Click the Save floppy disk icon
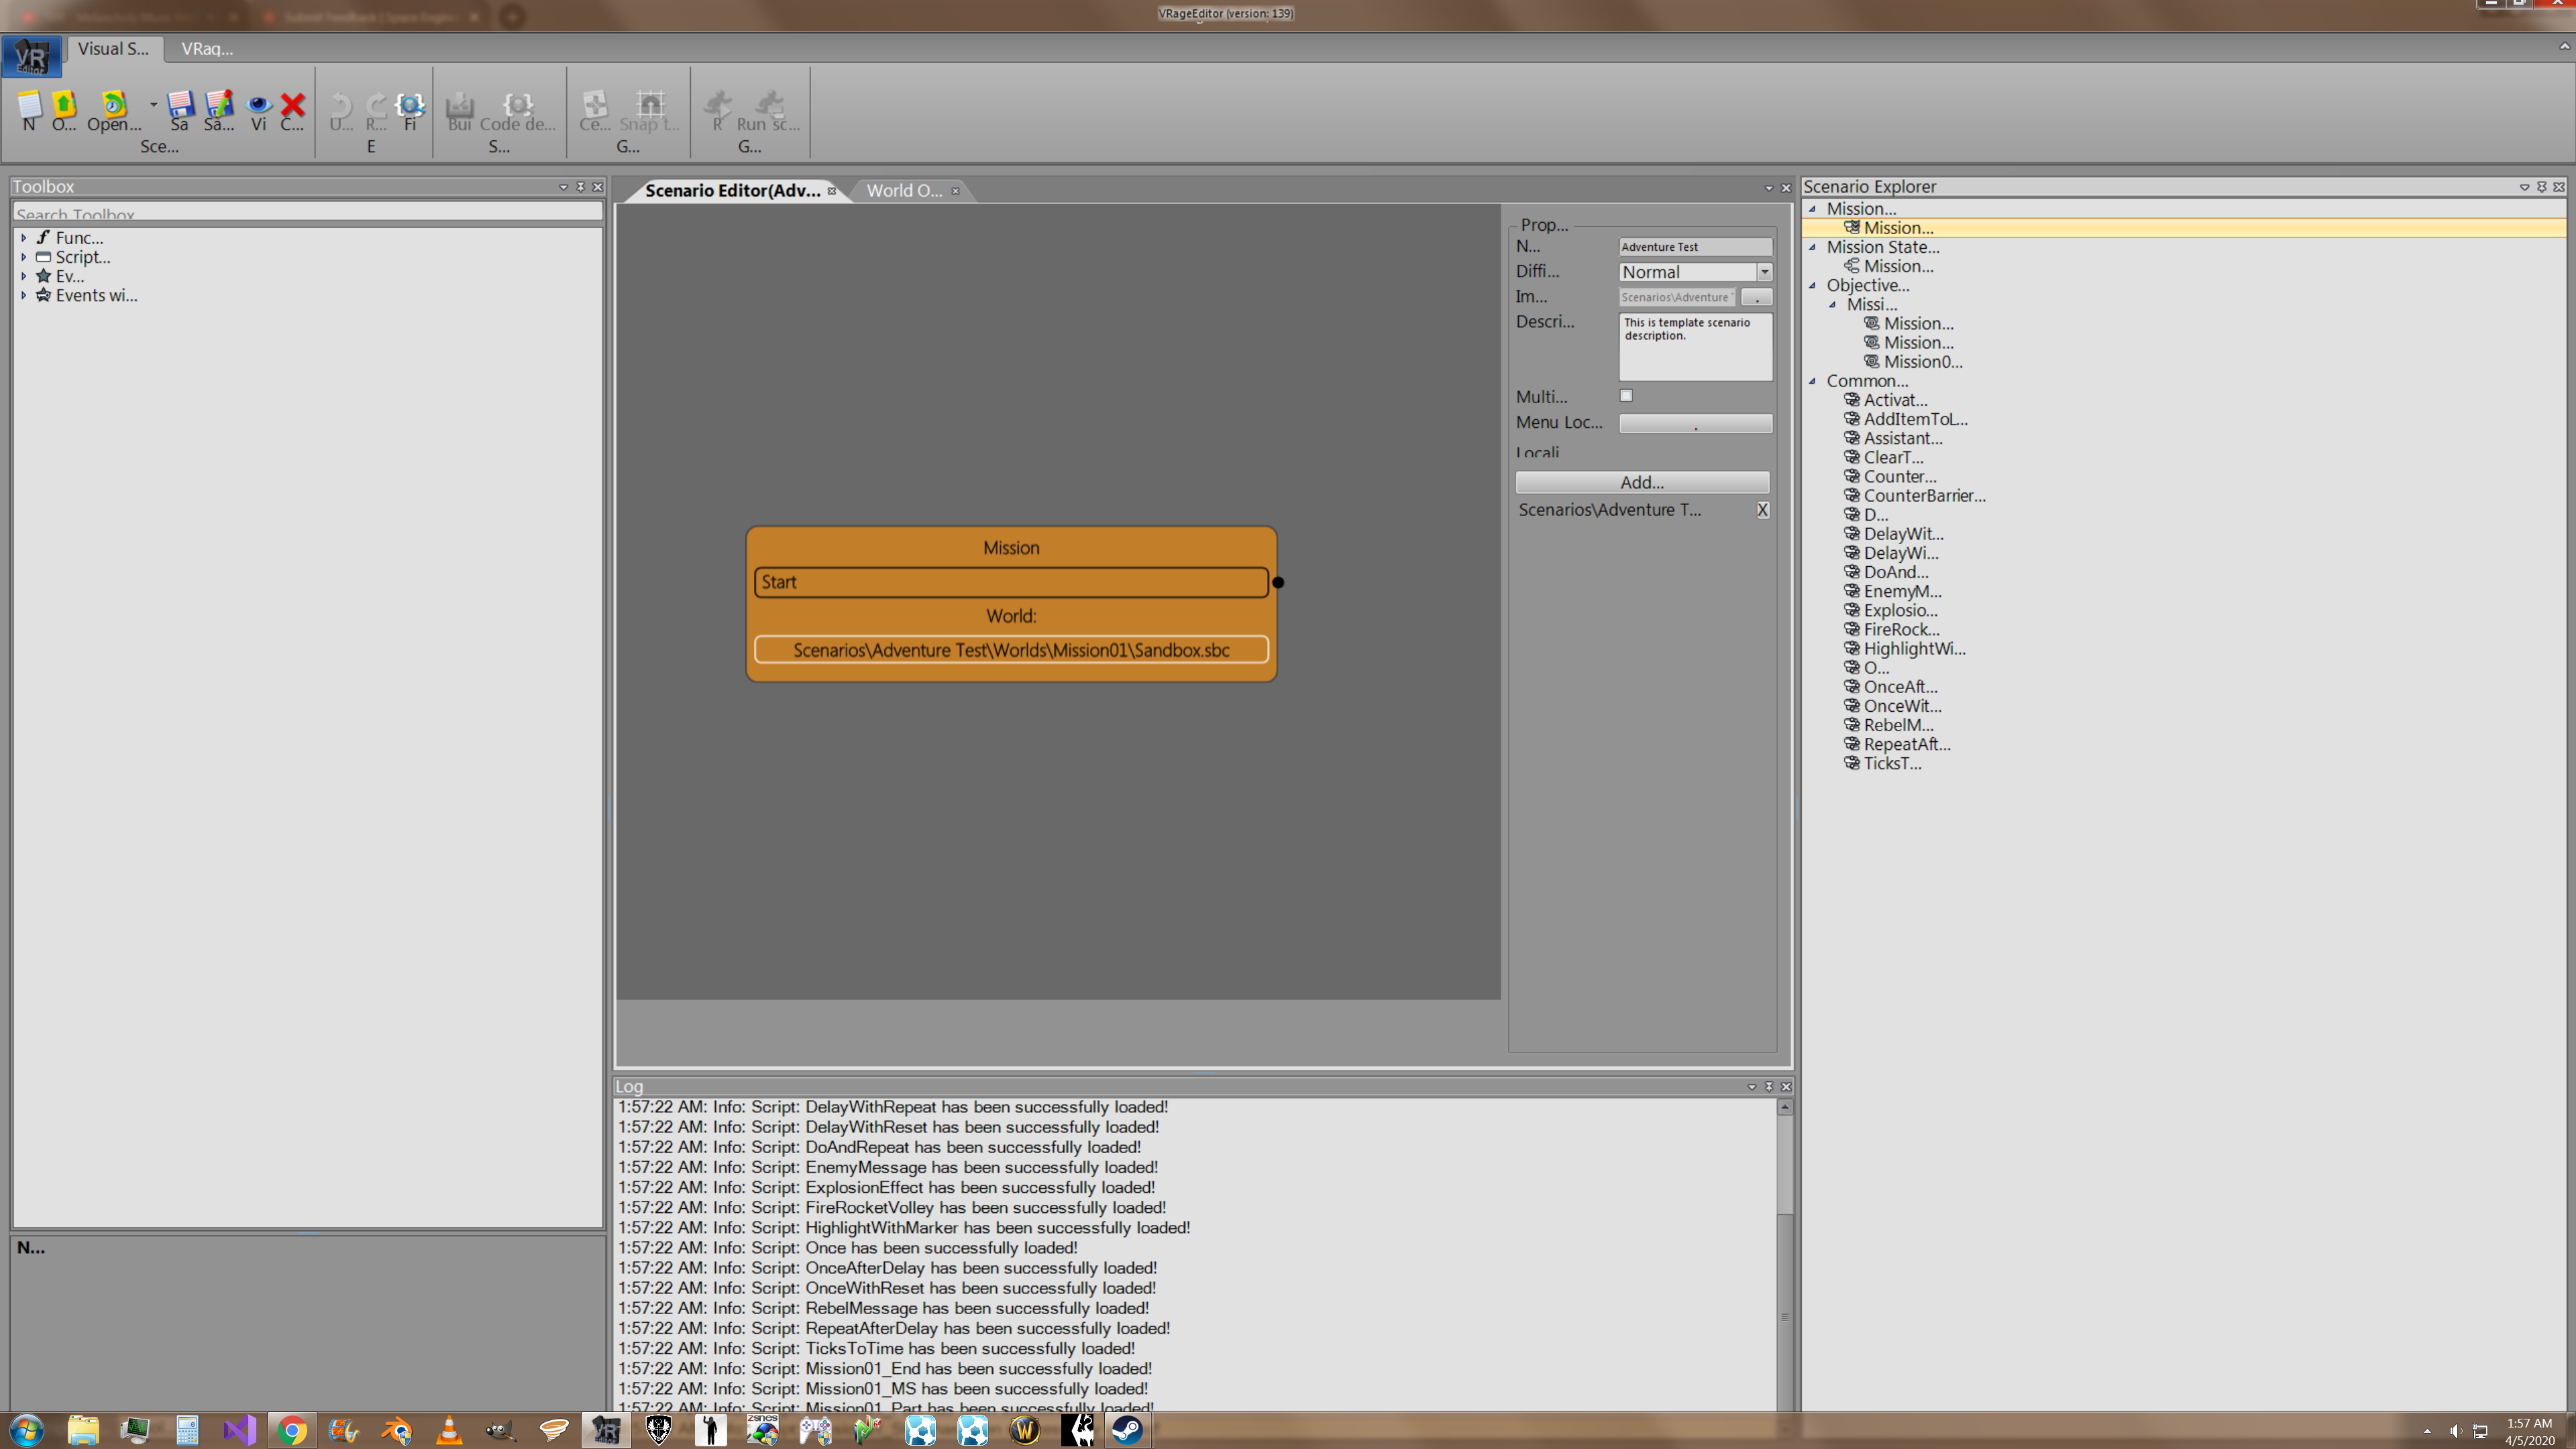Image resolution: width=2576 pixels, height=1449 pixels. pyautogui.click(x=180, y=104)
